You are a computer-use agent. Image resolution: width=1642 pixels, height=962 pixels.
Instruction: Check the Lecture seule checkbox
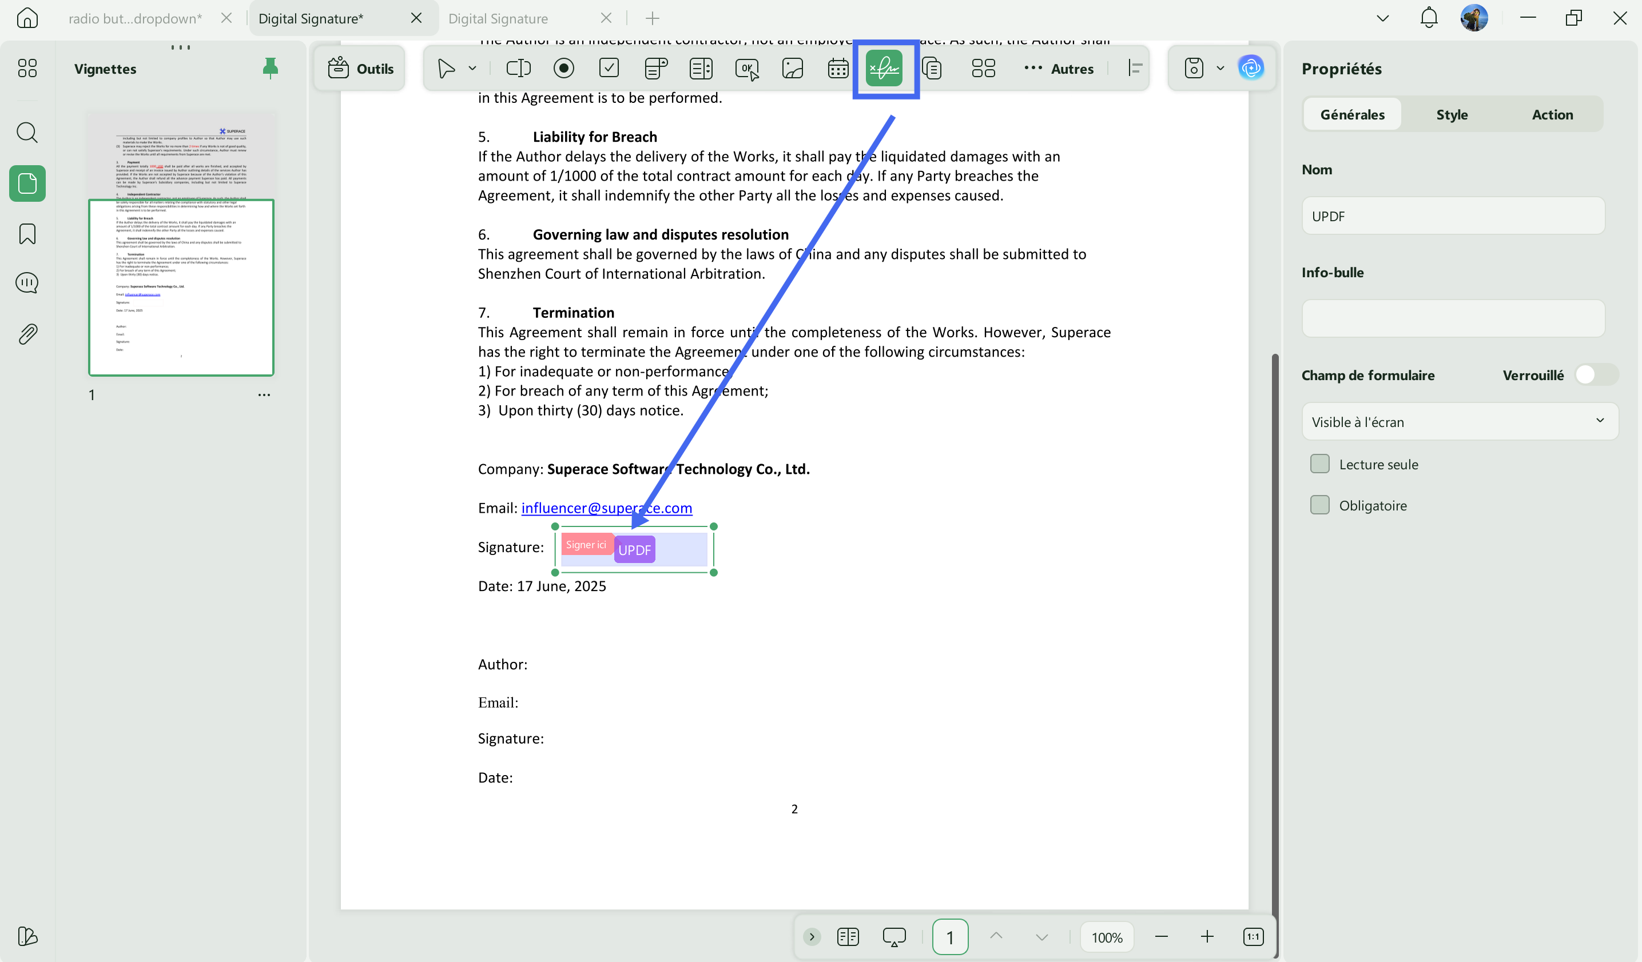(1319, 464)
